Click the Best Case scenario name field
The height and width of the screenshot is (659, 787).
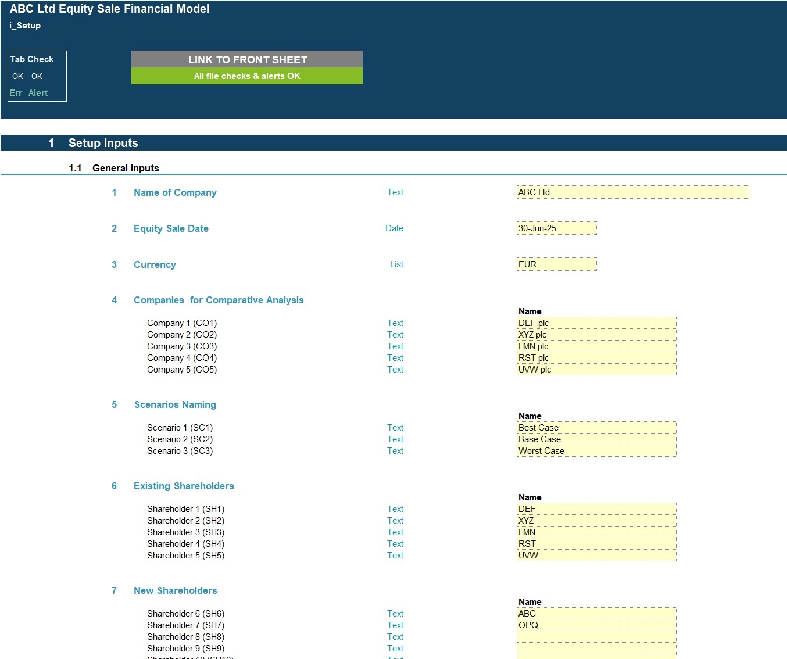(x=596, y=427)
